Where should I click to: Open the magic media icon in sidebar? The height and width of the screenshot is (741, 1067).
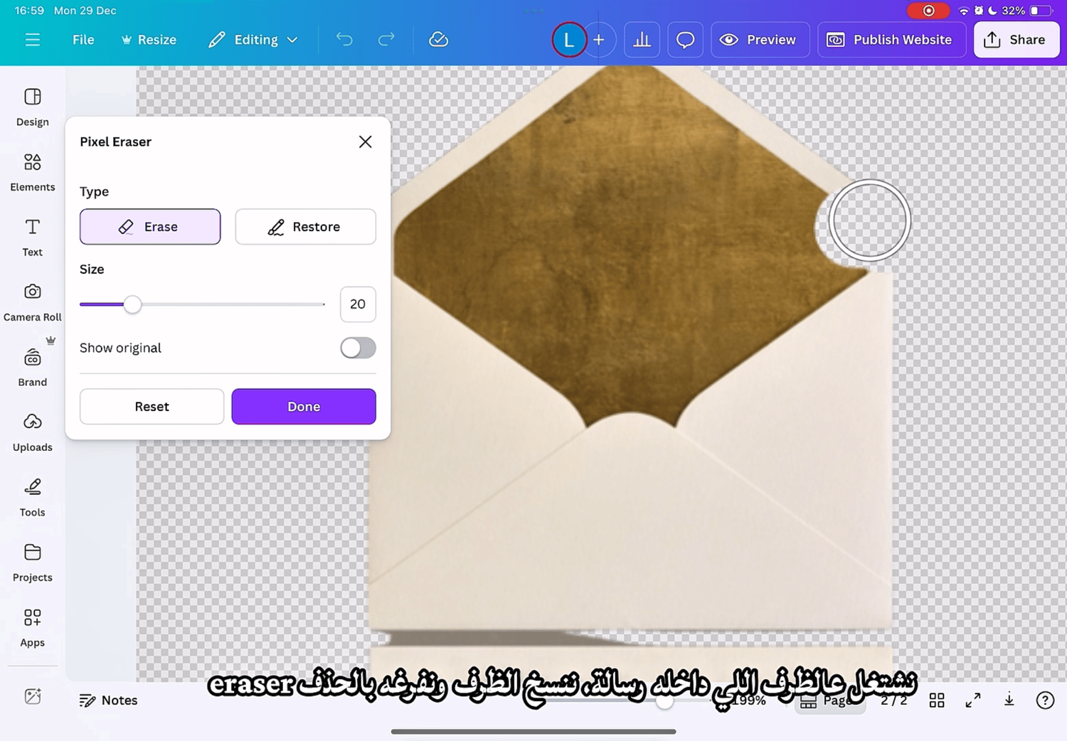point(33,696)
